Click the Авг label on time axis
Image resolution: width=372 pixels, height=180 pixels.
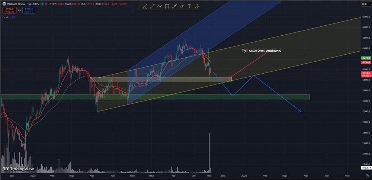pos(173,176)
